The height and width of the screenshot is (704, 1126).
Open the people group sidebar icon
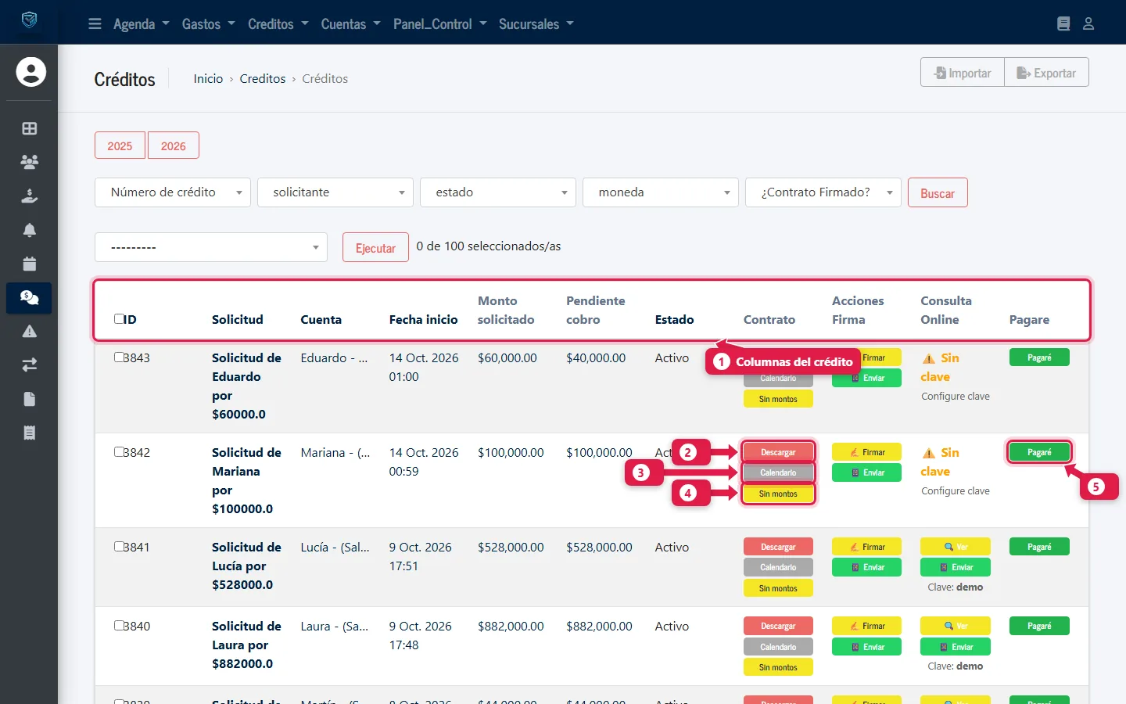coord(30,162)
